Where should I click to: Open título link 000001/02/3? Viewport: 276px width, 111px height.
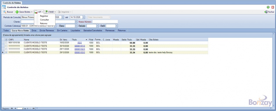pyautogui.click(x=80, y=49)
